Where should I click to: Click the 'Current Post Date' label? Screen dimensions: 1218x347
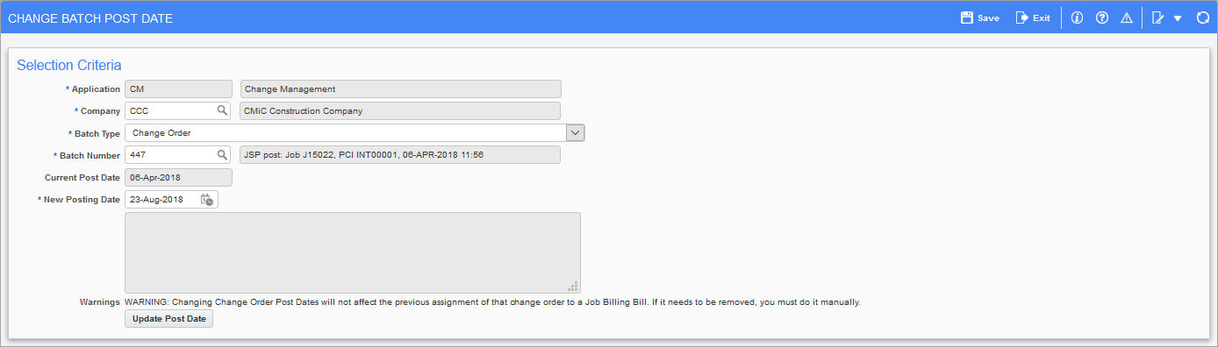click(82, 178)
